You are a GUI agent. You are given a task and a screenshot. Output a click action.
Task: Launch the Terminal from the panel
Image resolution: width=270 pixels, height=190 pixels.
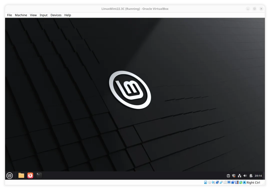39,175
